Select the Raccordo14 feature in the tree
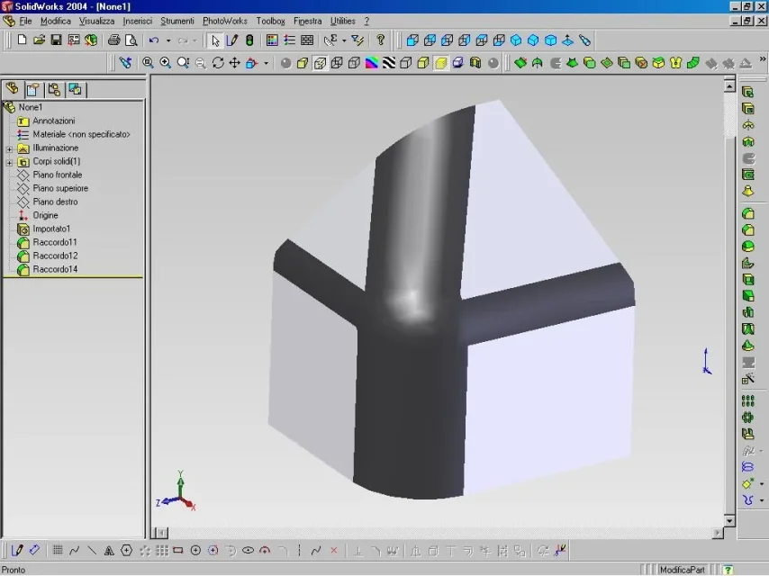 [55, 269]
